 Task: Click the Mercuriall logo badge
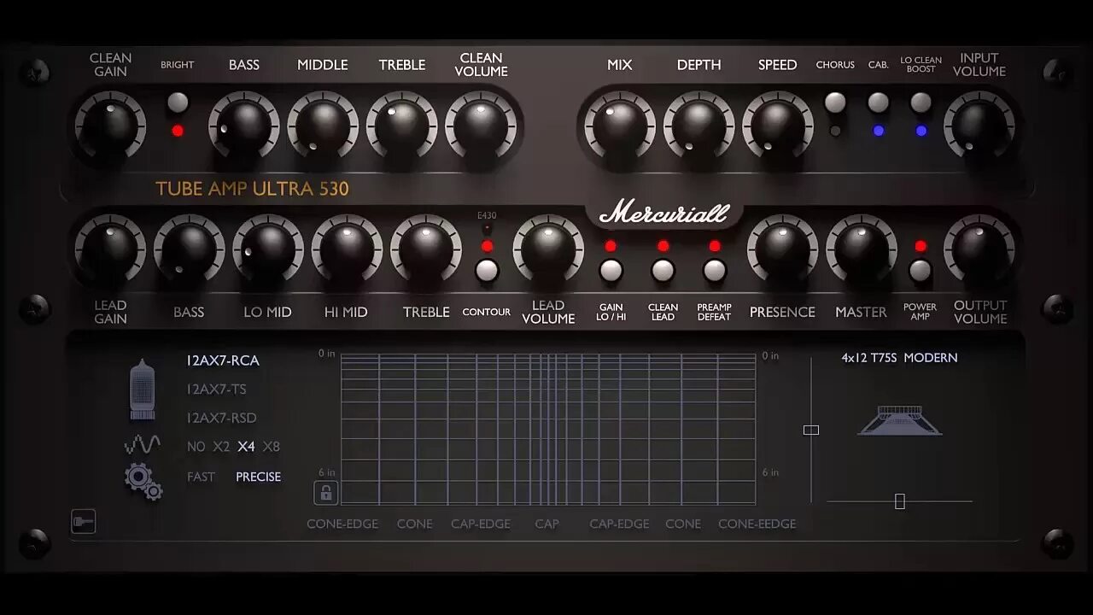coord(663,214)
